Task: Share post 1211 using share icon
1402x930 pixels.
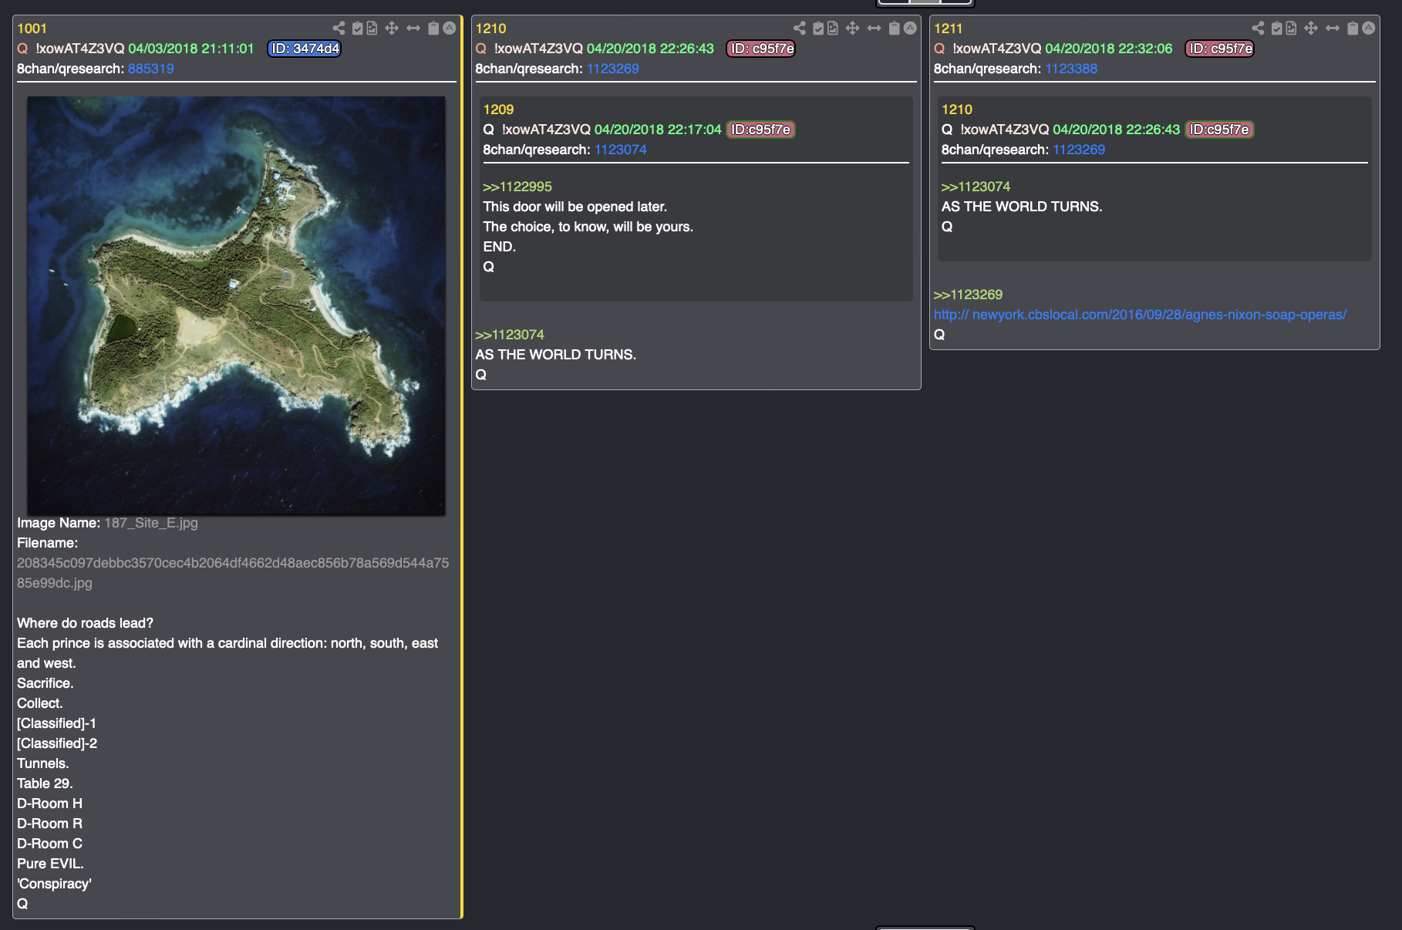Action: pos(1258,29)
